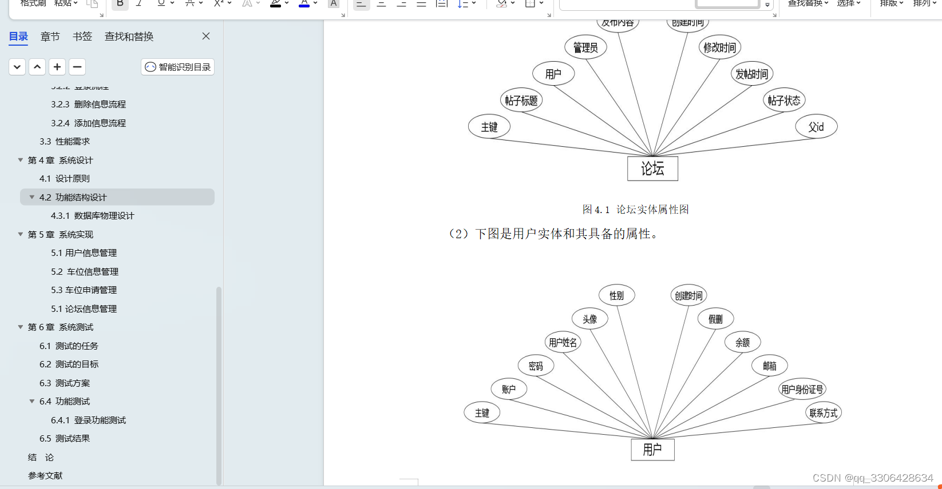Open the 排列 dropdown

(x=925, y=3)
